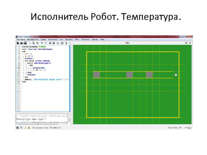Click the Redo arrow icon
The width and height of the screenshot is (207, 155).
pos(45,43)
